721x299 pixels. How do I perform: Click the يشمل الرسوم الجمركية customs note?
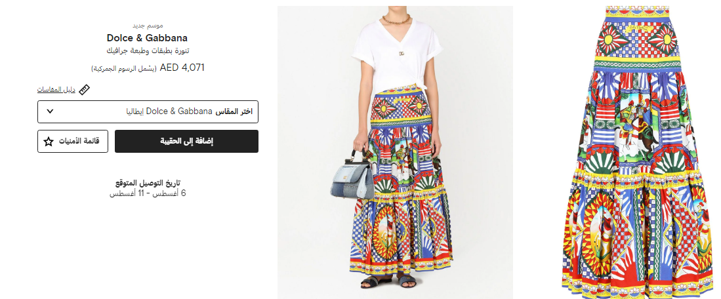tap(124, 68)
